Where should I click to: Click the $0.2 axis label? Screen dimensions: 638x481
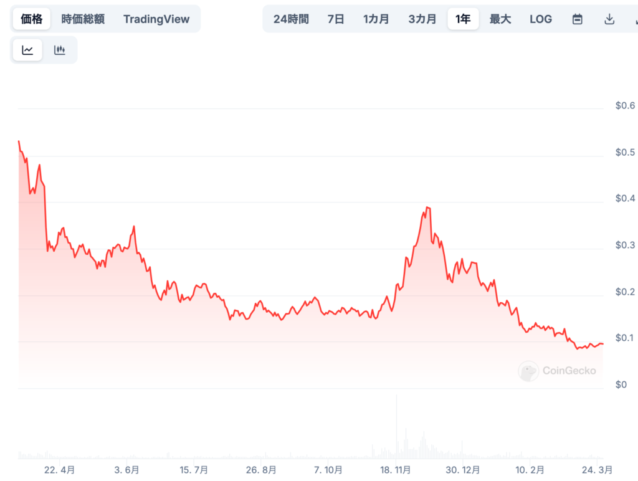[x=625, y=292]
